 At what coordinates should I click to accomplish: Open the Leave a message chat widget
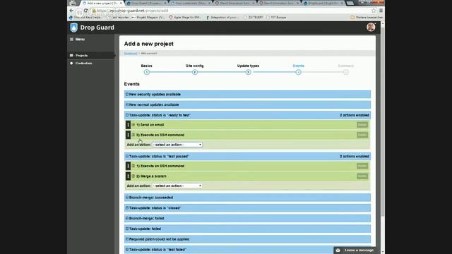point(355,250)
